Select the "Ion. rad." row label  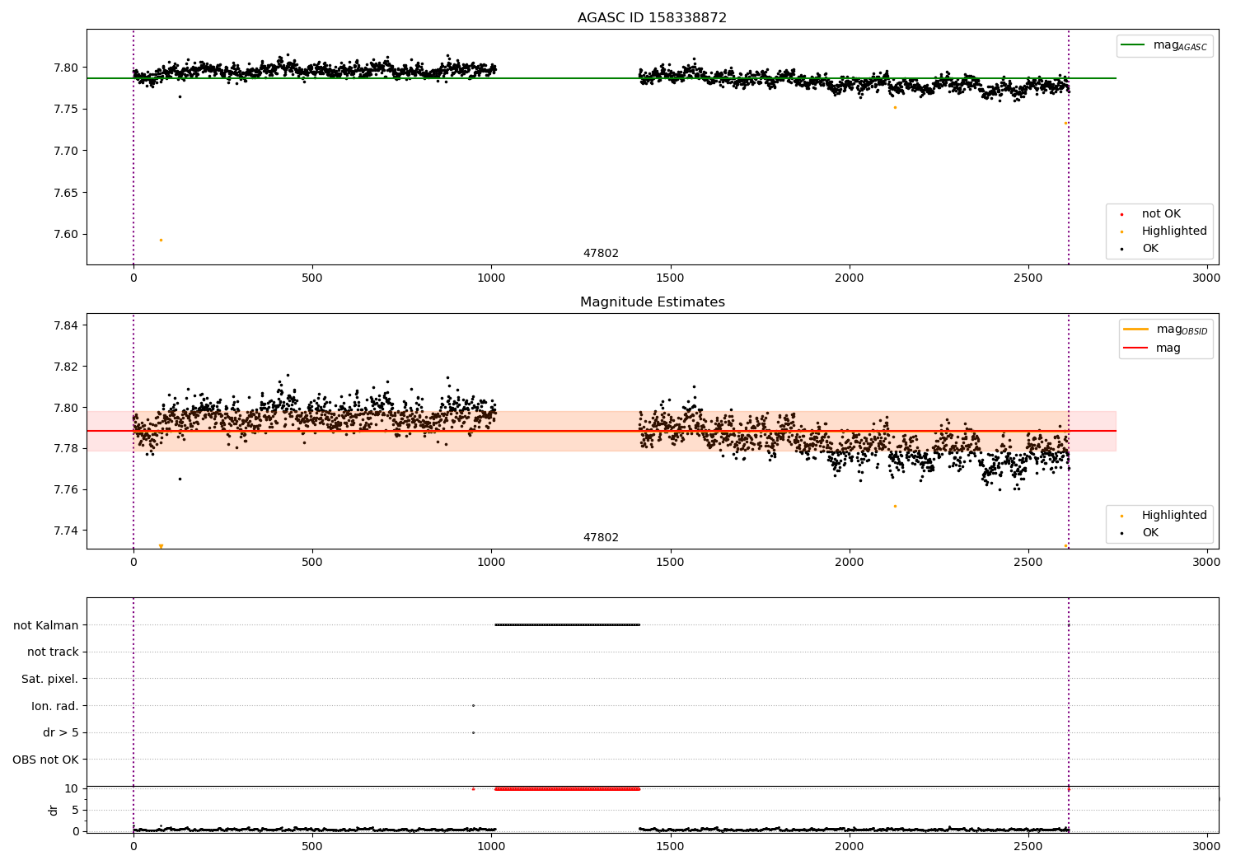55,706
